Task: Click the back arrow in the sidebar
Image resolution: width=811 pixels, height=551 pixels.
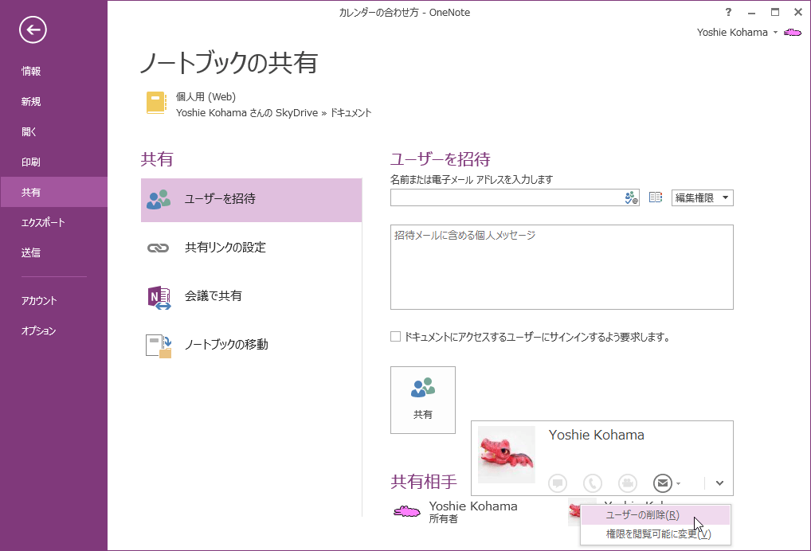Action: coord(33,30)
